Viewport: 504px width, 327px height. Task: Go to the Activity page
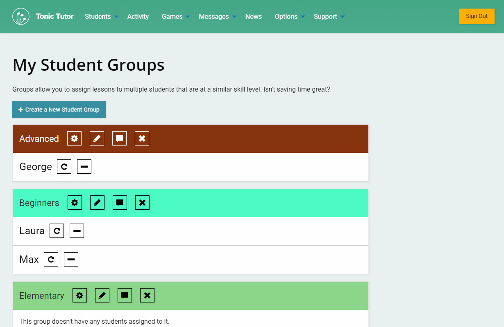[x=138, y=17]
